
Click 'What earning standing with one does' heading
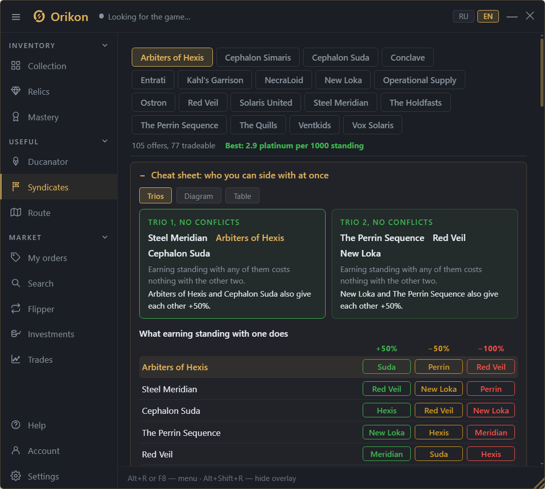213,334
